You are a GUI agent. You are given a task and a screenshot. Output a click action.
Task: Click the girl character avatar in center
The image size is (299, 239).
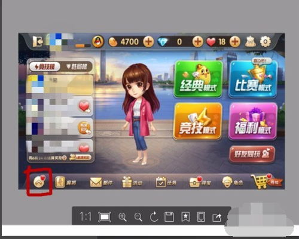141,114
